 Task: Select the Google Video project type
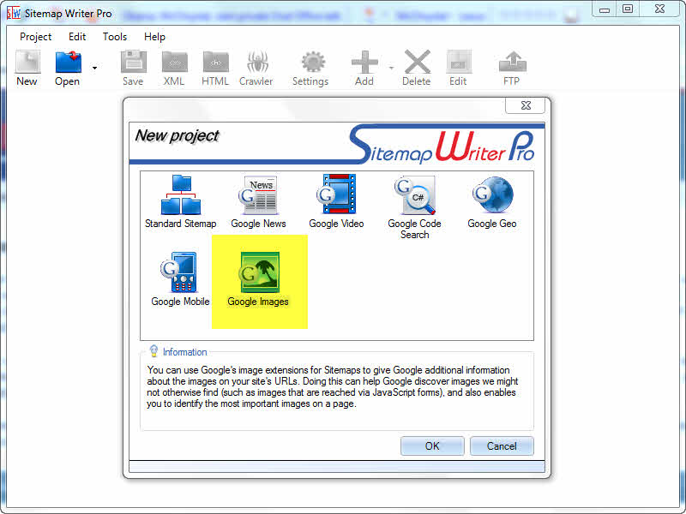coord(336,201)
